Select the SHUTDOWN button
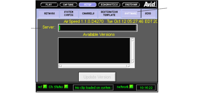The height and width of the screenshot is (93, 198). click(x=131, y=5)
